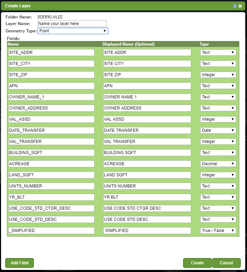The width and height of the screenshot is (247, 272).
Task: Edit the OWNER ADDRESS displayed name field
Action: click(x=147, y=108)
